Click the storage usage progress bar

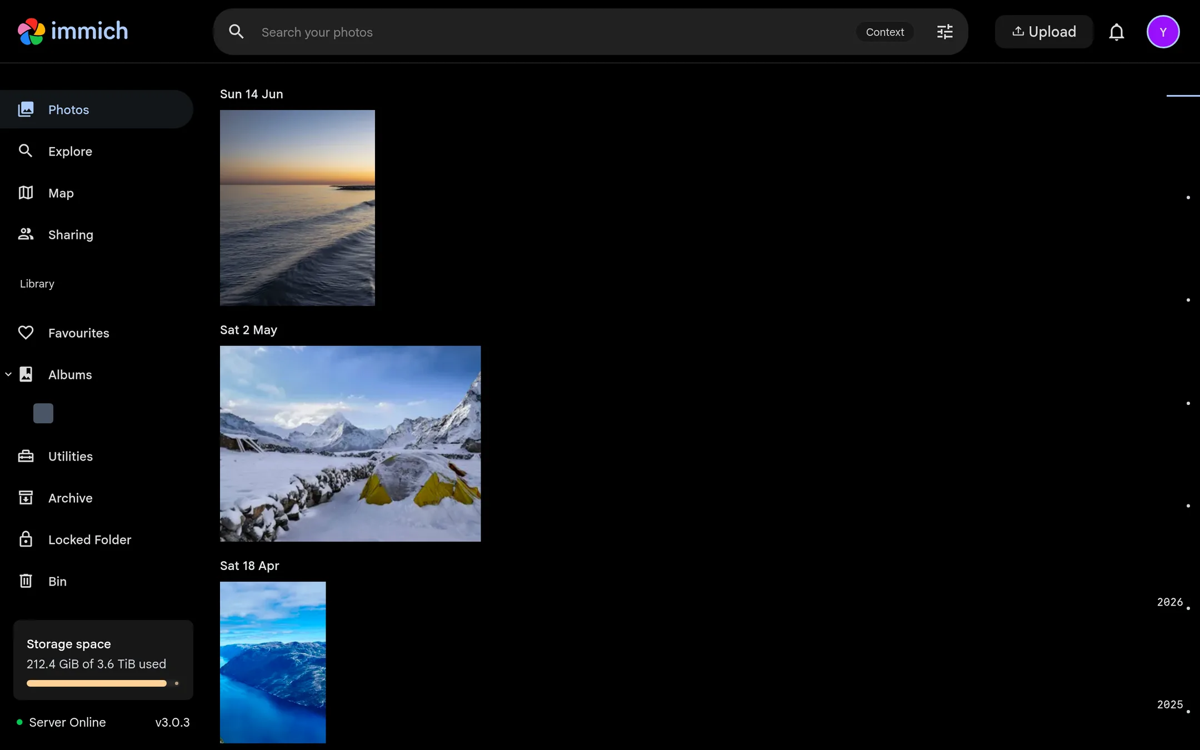point(103,683)
